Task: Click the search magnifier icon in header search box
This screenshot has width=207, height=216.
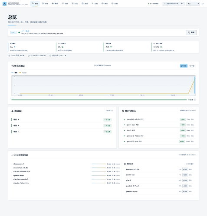Action: [164, 3]
